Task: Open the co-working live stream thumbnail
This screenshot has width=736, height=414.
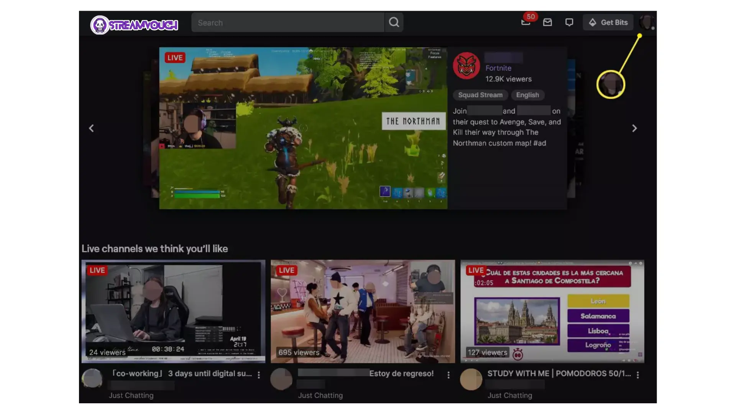Action: point(173,311)
